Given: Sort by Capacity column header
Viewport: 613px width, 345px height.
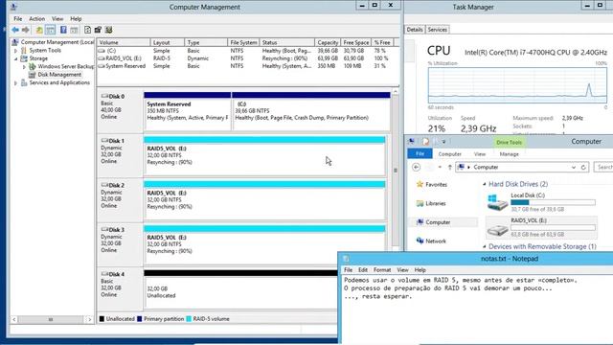Looking at the screenshot, I should [328, 42].
